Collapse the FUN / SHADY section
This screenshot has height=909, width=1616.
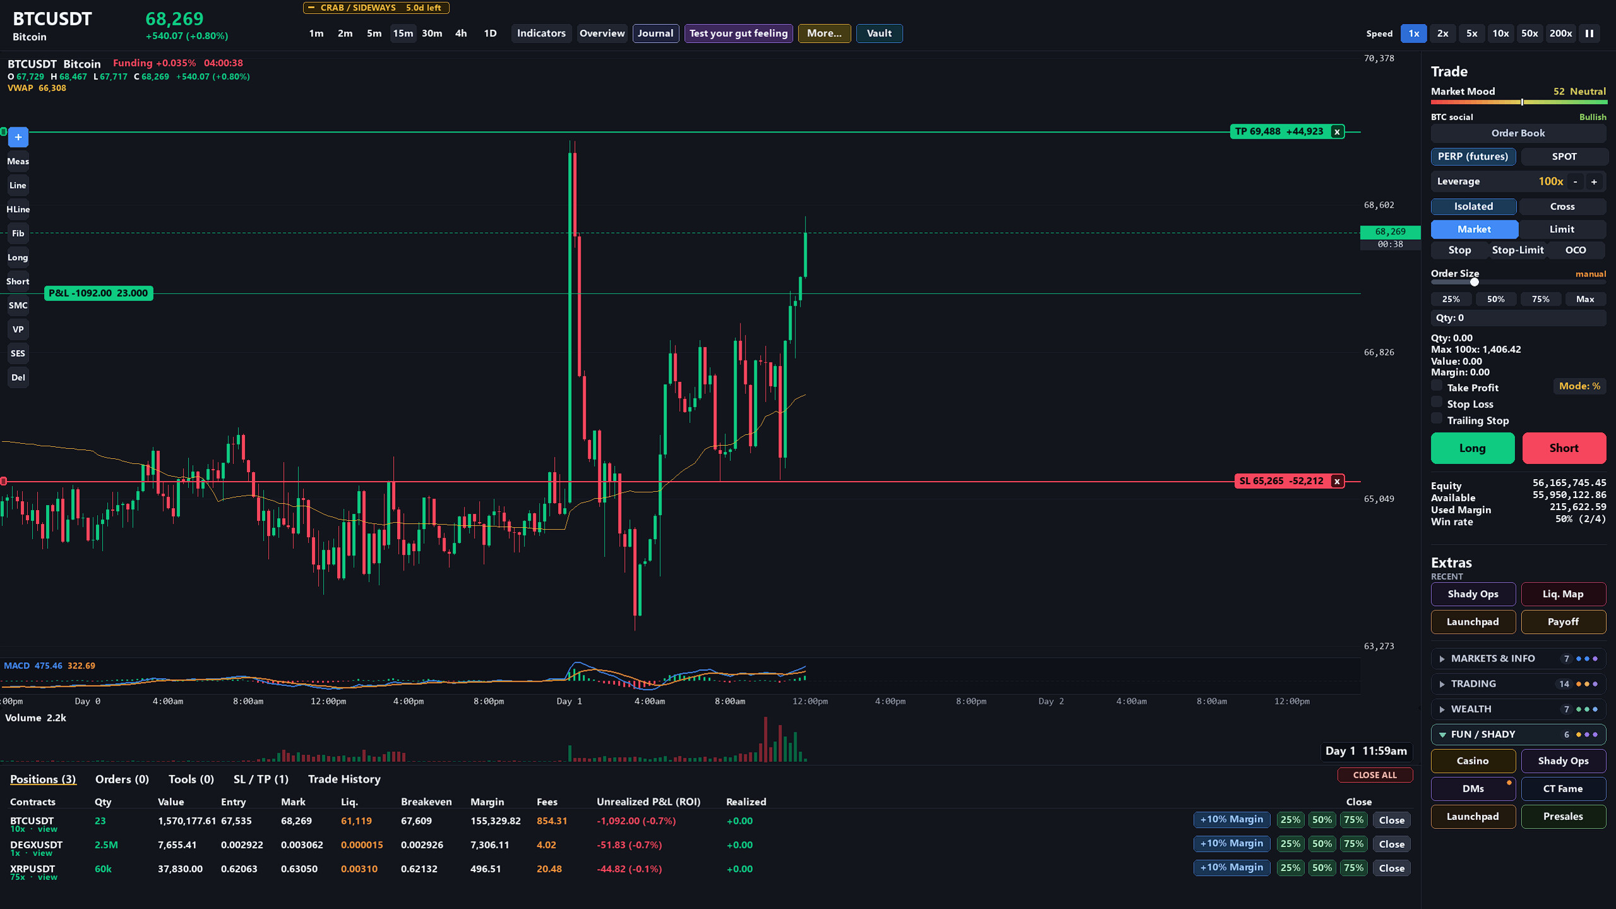[1518, 734]
